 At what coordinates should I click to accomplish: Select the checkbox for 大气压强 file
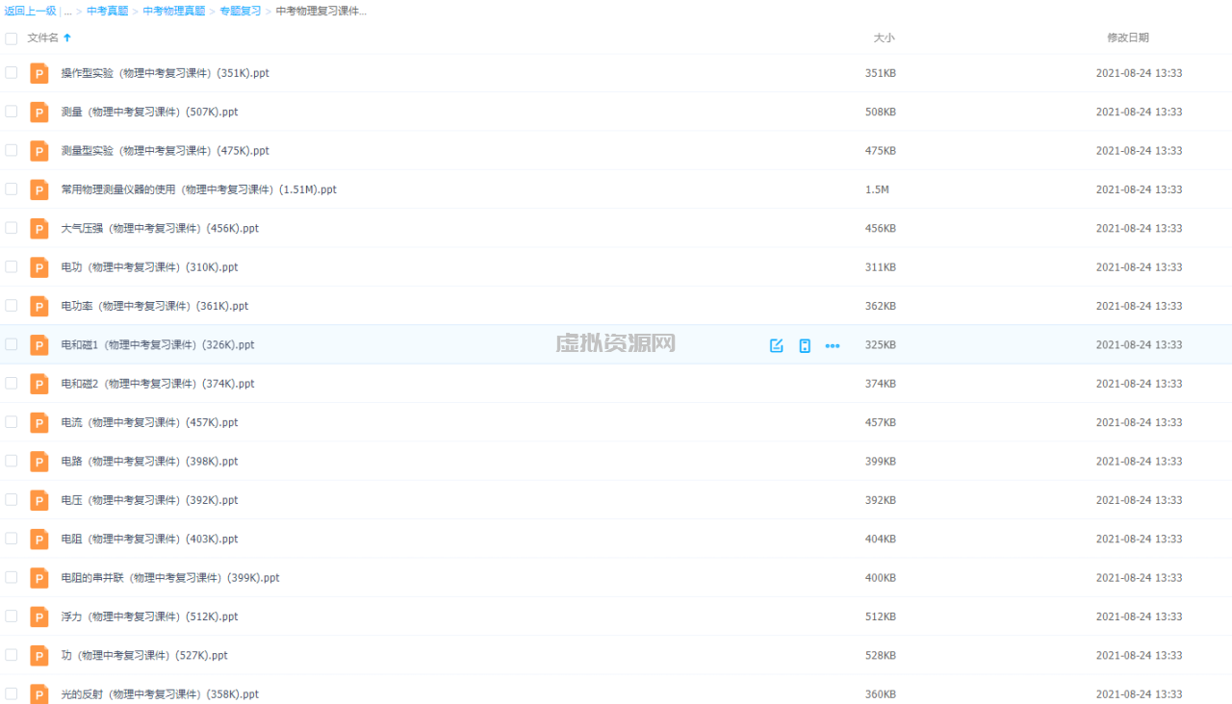(x=12, y=228)
